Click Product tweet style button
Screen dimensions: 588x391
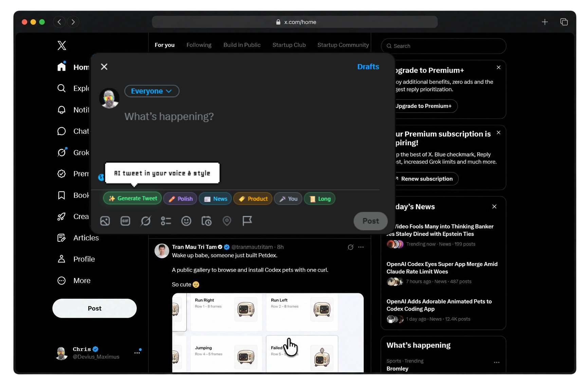pos(253,199)
